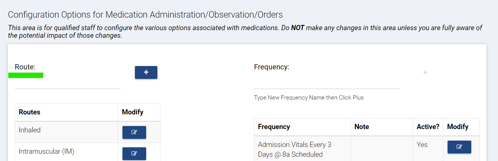The width and height of the screenshot is (498, 161).
Task: Modify the Admission Vitals frequency entry
Action: coord(459,147)
